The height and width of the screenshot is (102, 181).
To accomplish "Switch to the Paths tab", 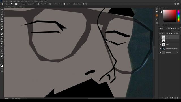I will pos(171,25).
